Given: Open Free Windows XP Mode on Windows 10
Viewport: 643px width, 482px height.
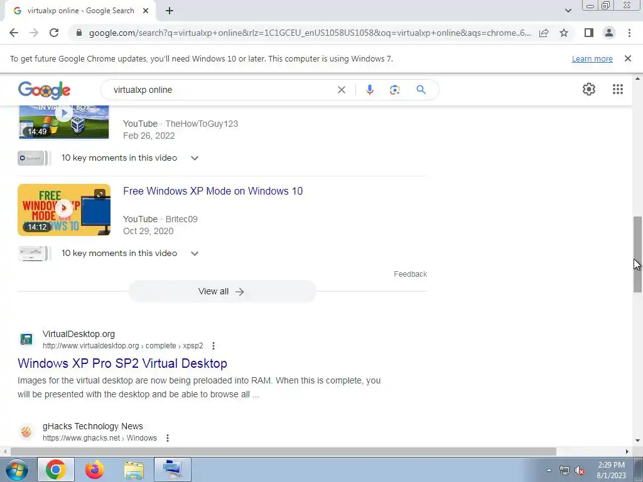Looking at the screenshot, I should [x=213, y=191].
